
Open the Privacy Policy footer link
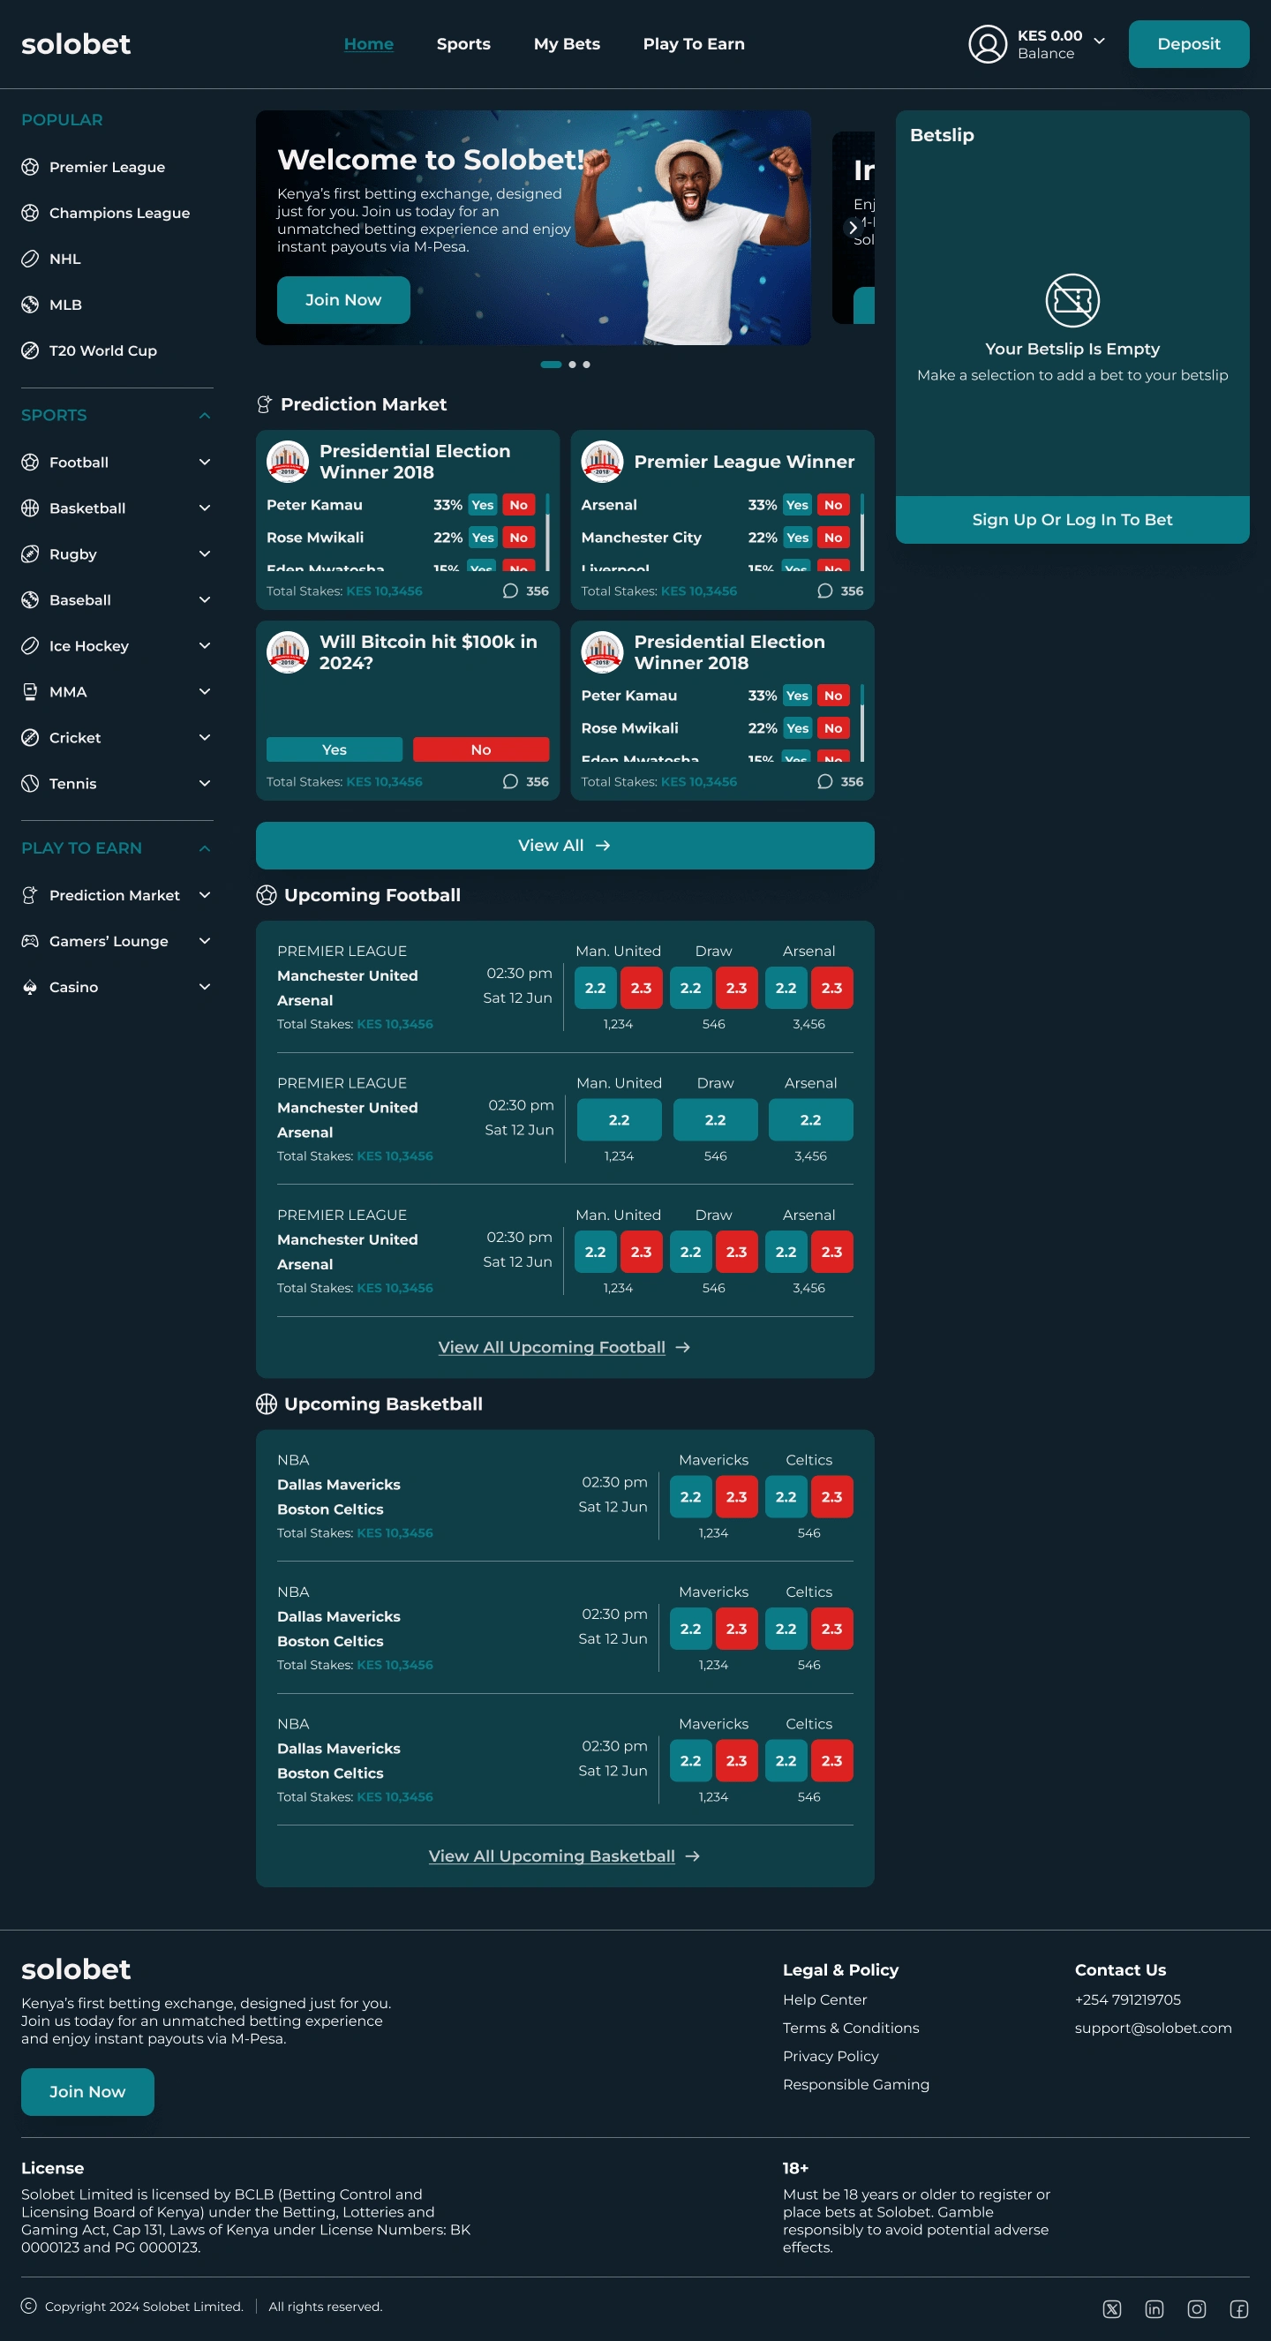pyautogui.click(x=831, y=2056)
